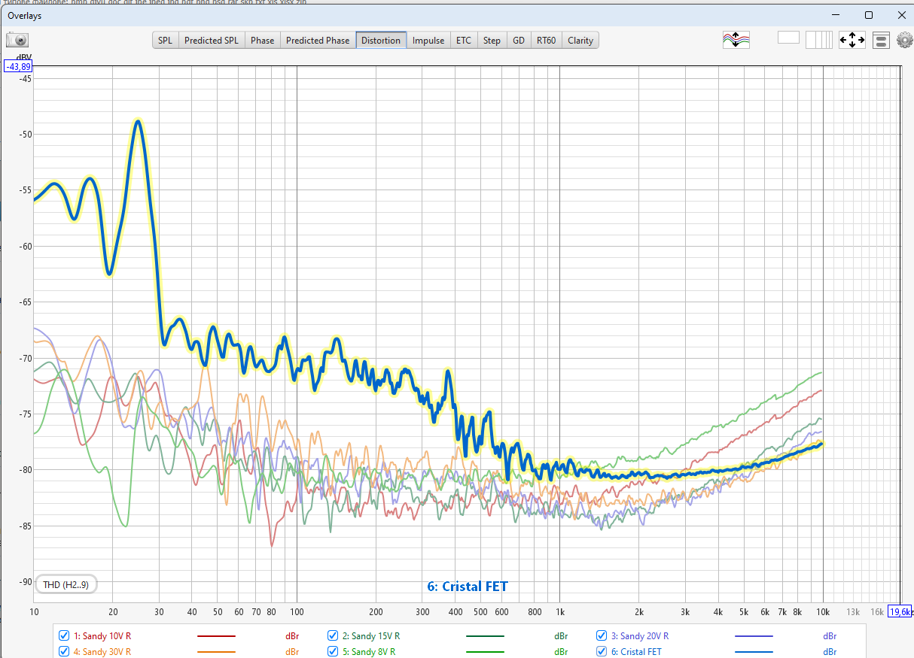This screenshot has height=658, width=914.
Task: Click the -43,89 top axis limit field
Action: pos(19,67)
